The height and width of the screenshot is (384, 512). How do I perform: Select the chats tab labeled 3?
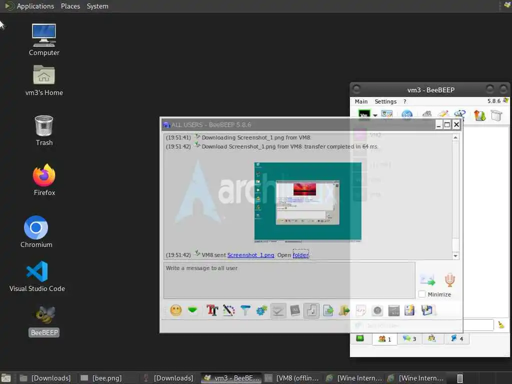[409, 338]
